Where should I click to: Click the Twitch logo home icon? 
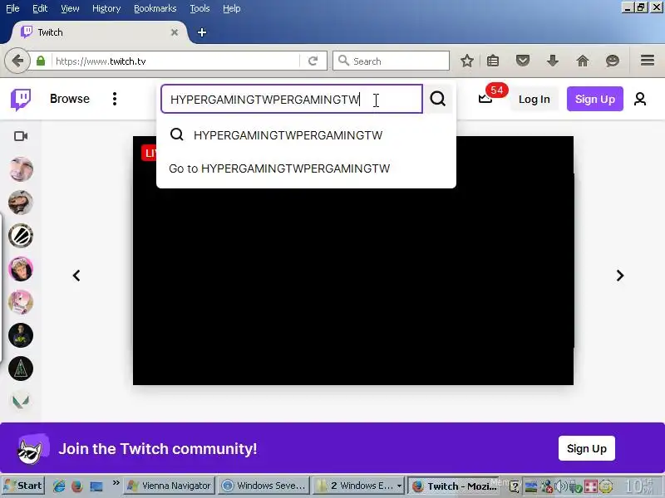pos(20,100)
